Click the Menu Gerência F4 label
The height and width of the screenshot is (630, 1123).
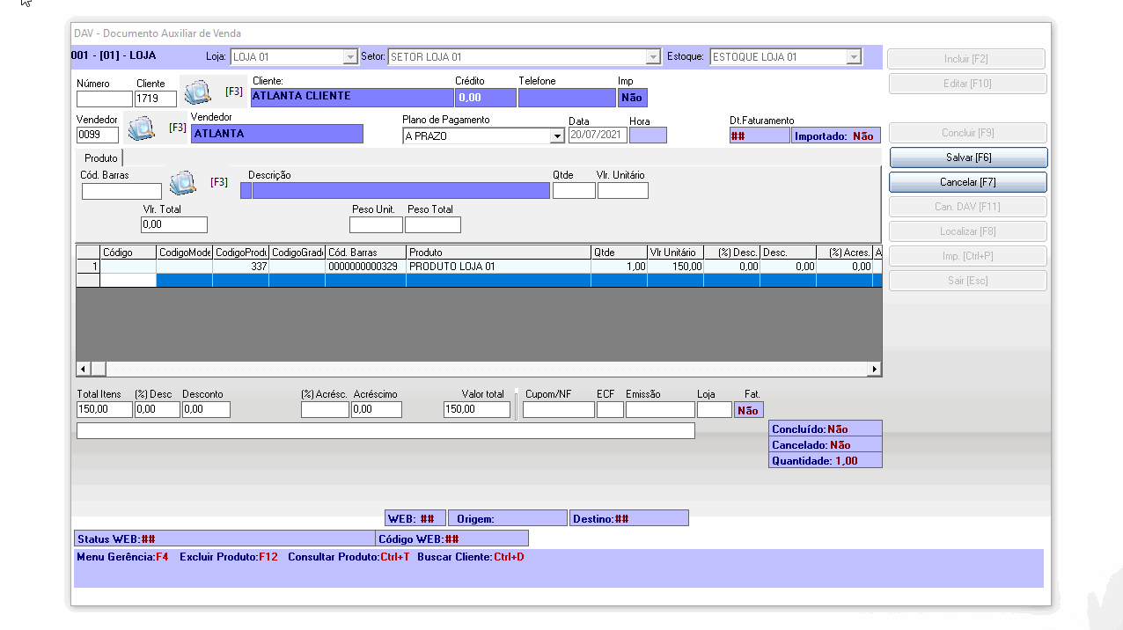coord(122,558)
